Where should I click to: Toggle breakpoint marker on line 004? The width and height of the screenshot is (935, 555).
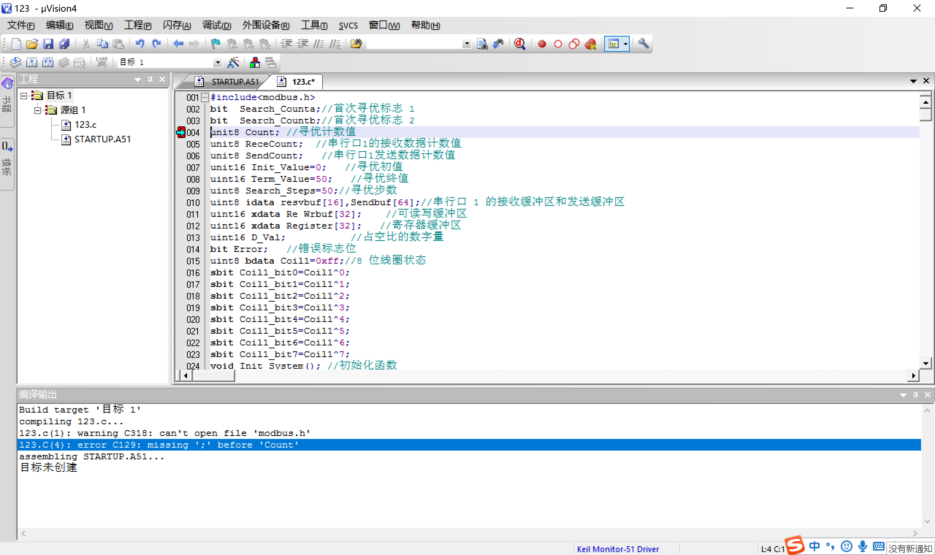[181, 132]
